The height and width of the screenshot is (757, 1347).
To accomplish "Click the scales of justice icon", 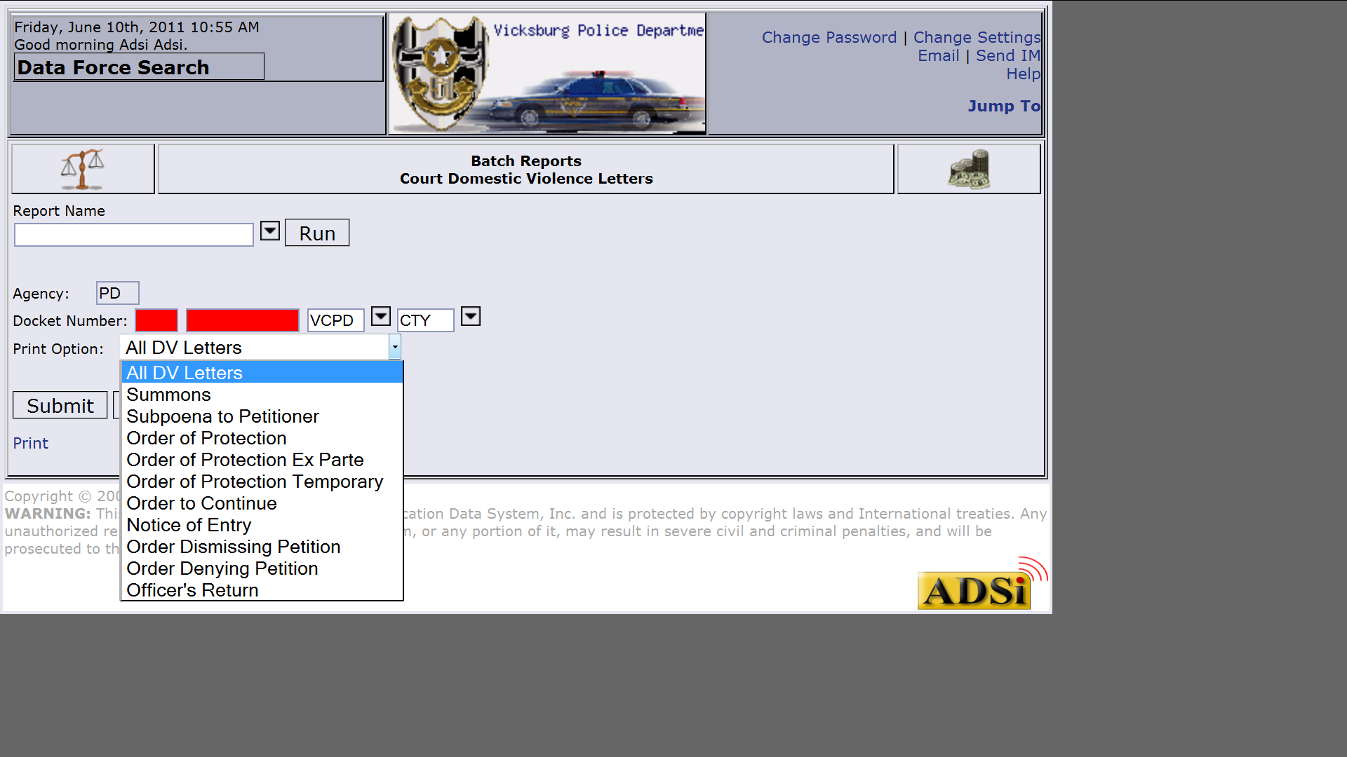I will point(82,169).
